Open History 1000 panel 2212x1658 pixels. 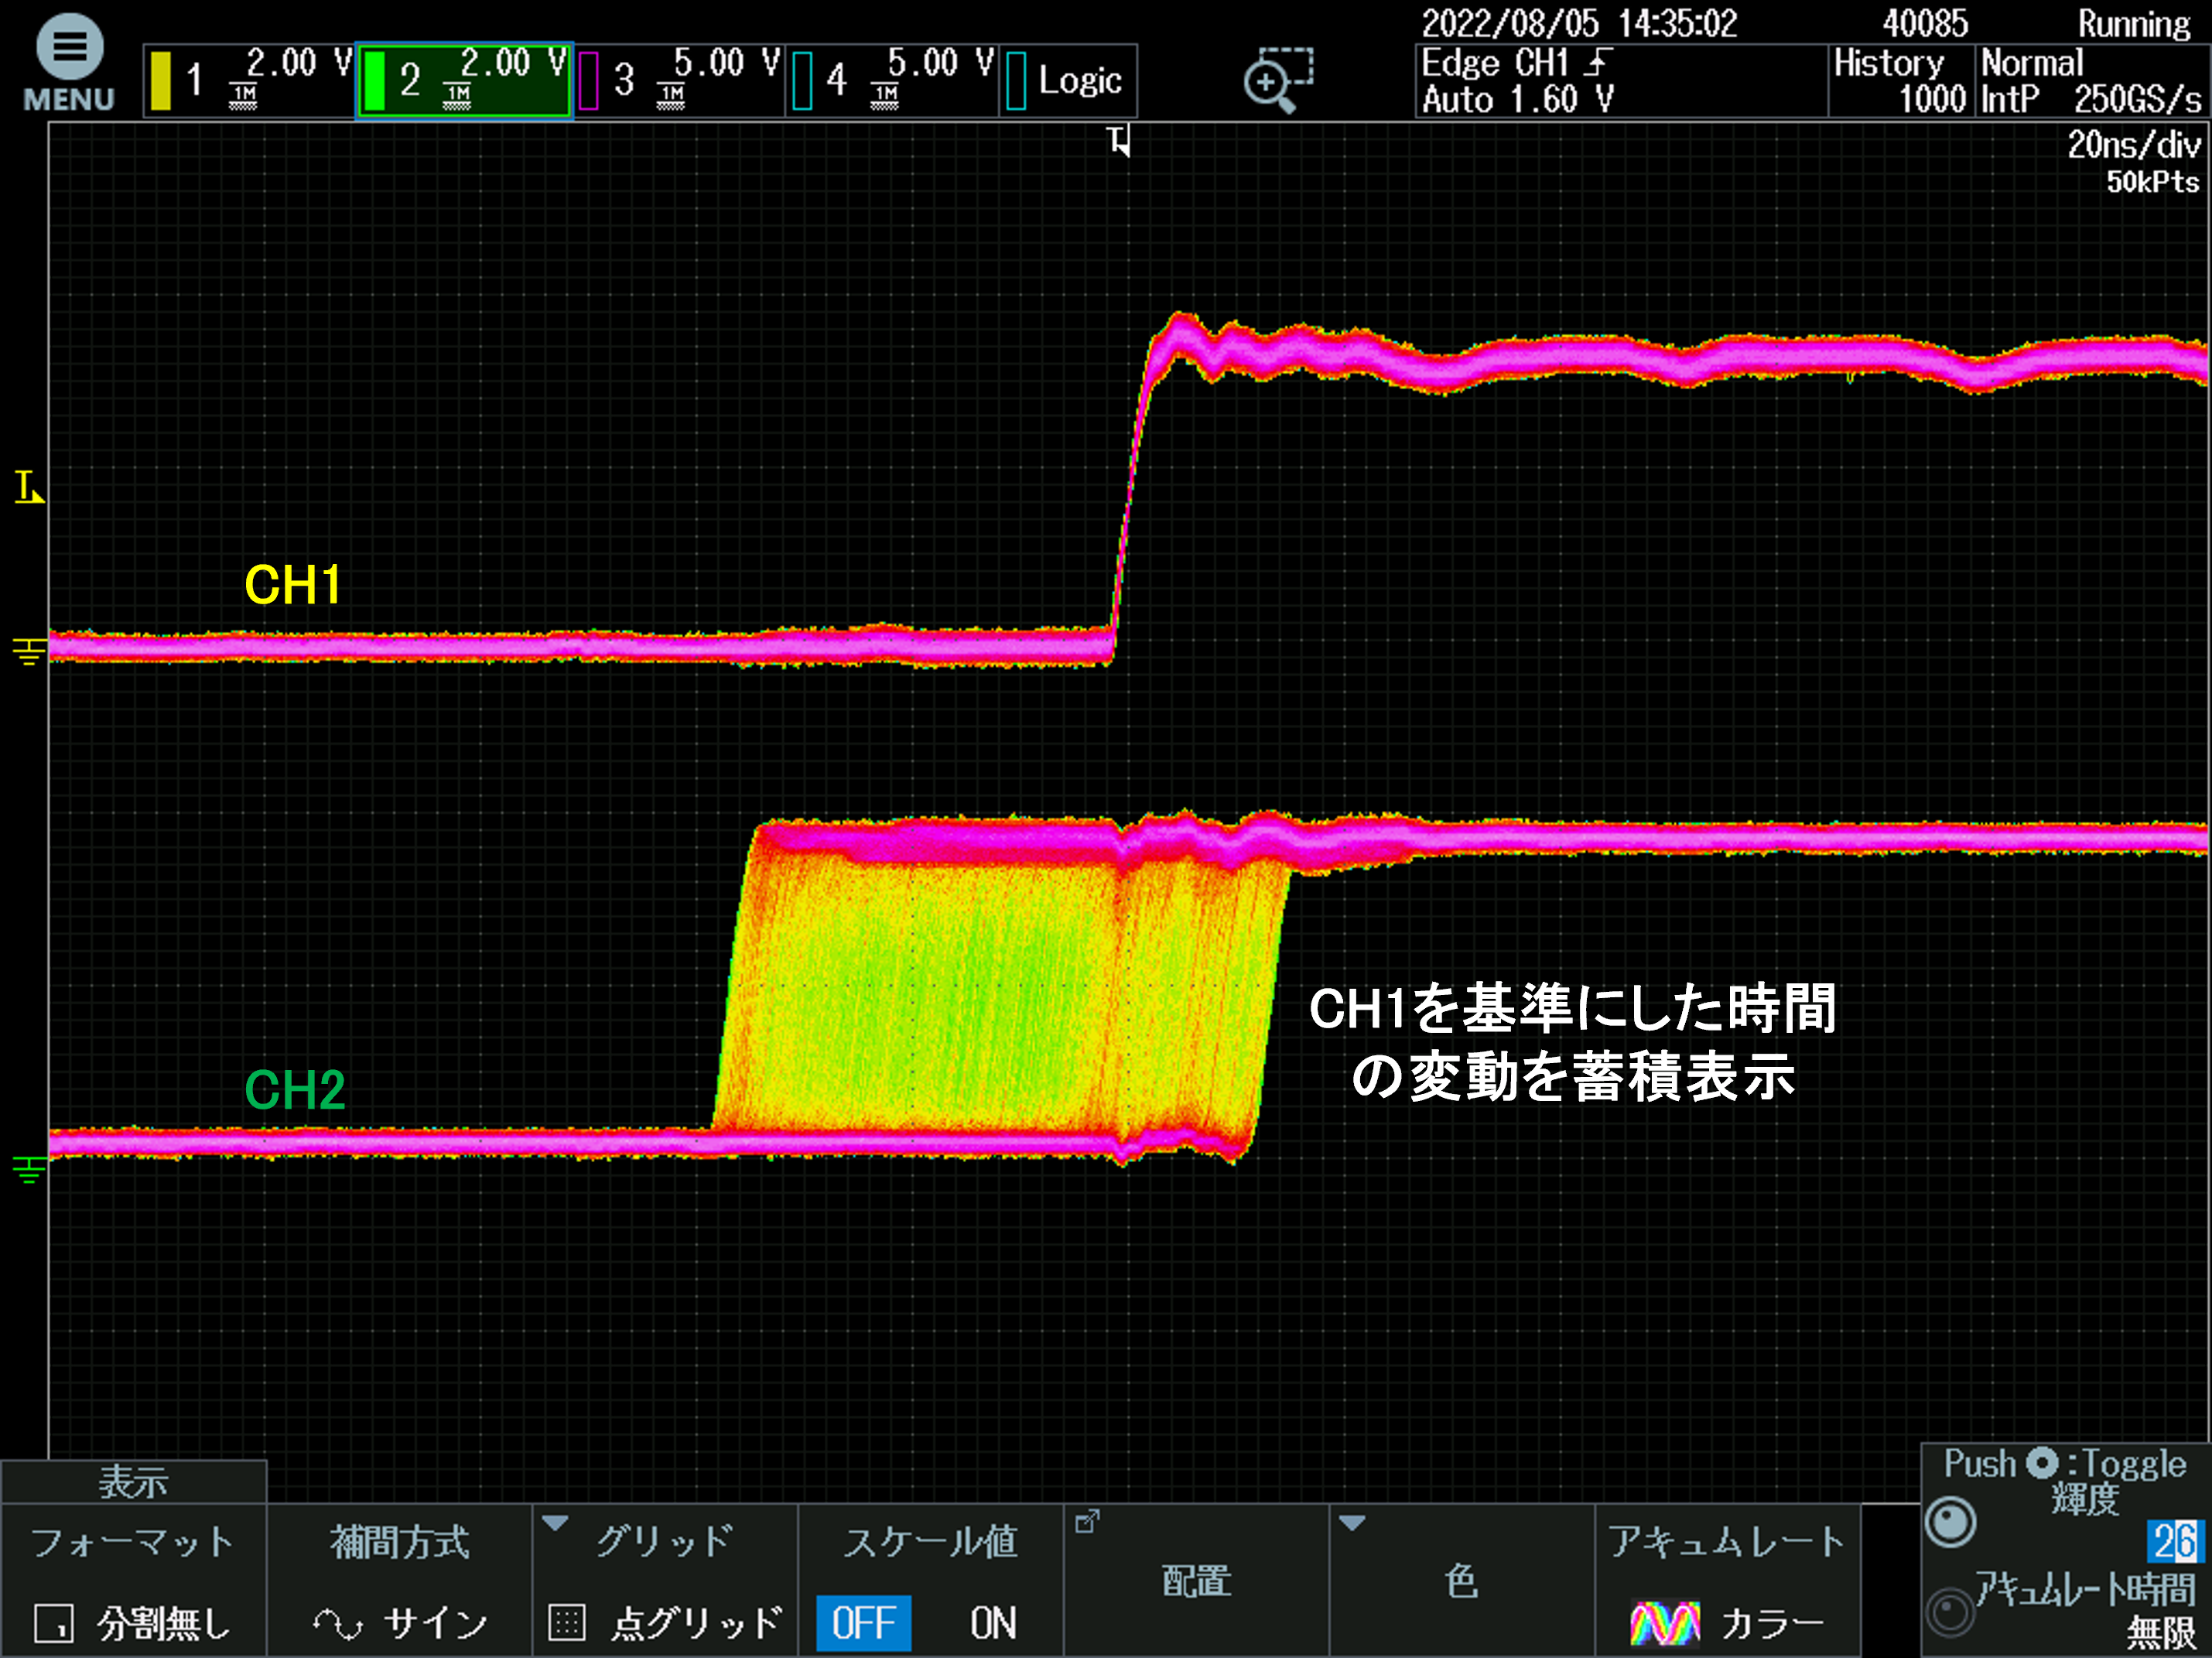point(1901,81)
